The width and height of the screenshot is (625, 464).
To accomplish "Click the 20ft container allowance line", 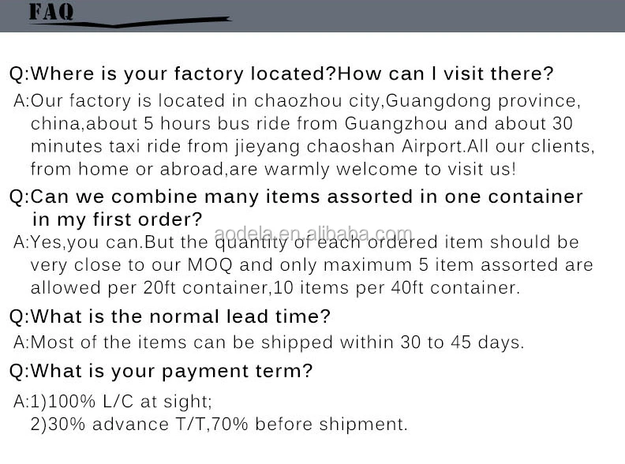I will pyautogui.click(x=275, y=288).
